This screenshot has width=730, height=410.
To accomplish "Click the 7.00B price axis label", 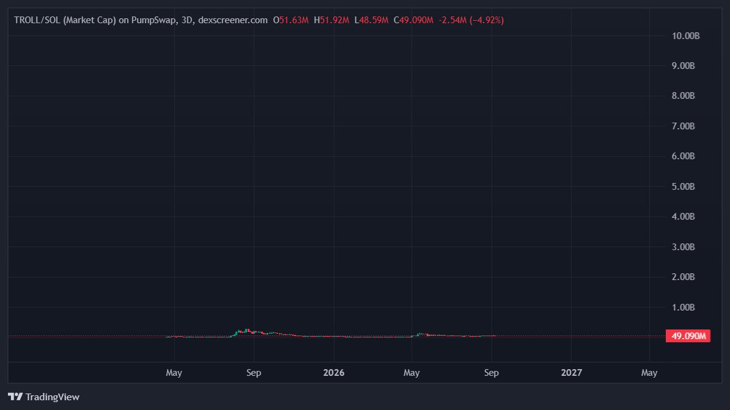I will pyautogui.click(x=683, y=126).
